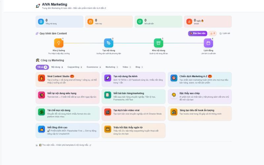Open the Tạo nội dung Đa kênh title
The height and width of the screenshot is (165, 264).
125,76
